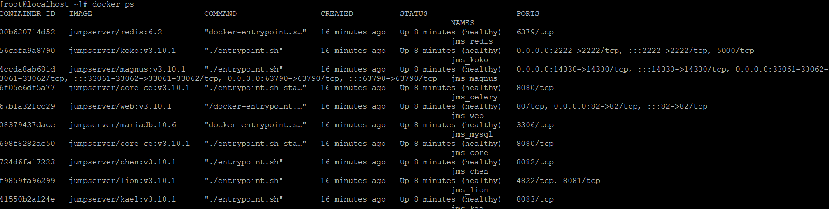Click container name jms_web
829x209 pixels.
pos(467,116)
